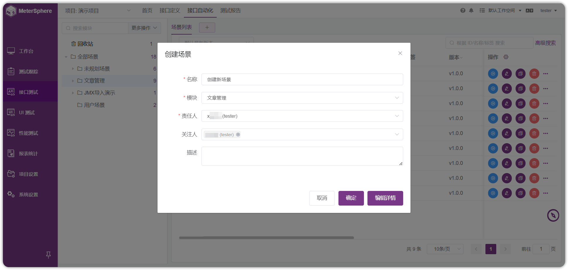Open the help question mark icon

(463, 11)
